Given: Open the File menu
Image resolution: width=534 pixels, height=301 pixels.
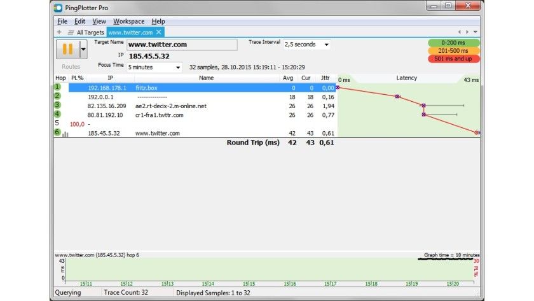Looking at the screenshot, I should tap(62, 21).
